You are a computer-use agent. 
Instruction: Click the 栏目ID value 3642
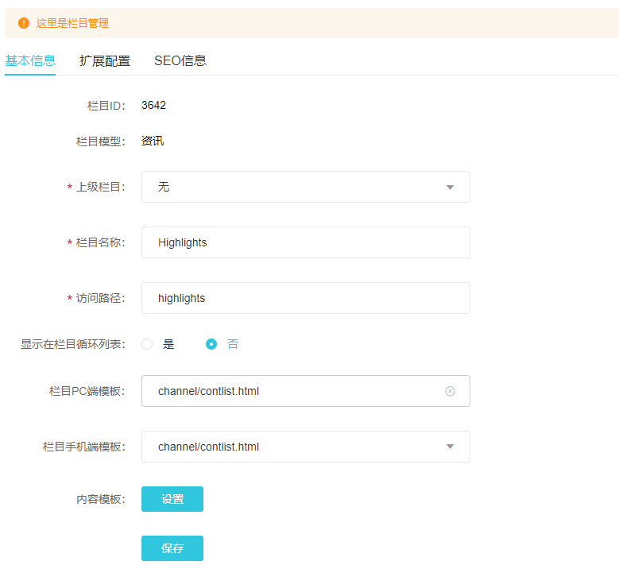coord(153,105)
